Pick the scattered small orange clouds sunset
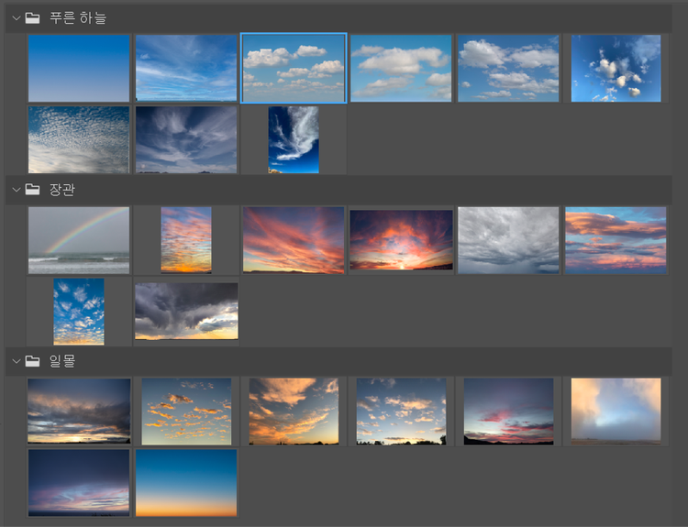This screenshot has height=527, width=688. pos(186,412)
